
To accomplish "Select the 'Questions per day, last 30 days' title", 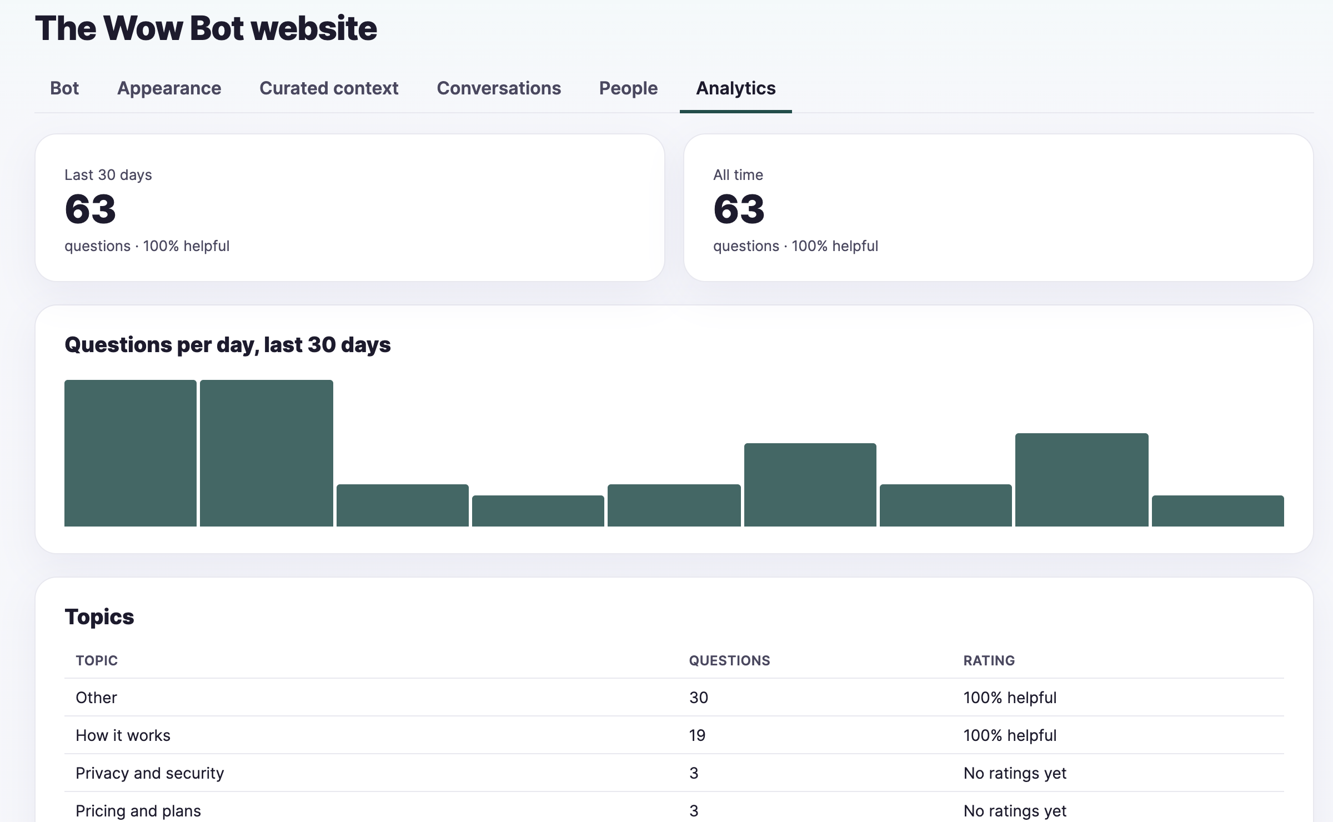I will click(228, 345).
